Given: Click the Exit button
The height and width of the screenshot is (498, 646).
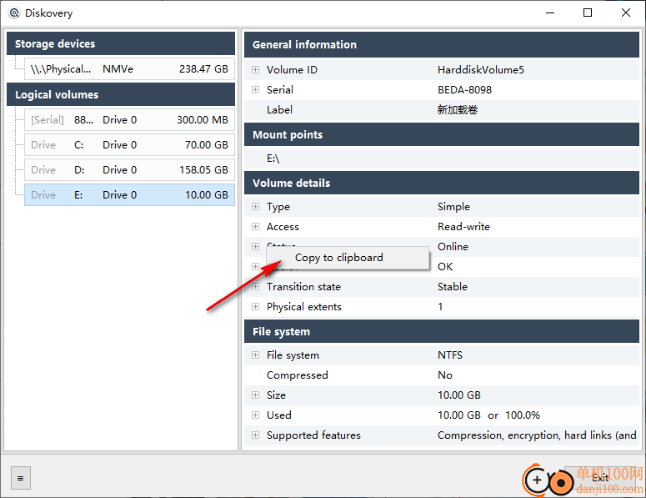Looking at the screenshot, I should (x=600, y=478).
